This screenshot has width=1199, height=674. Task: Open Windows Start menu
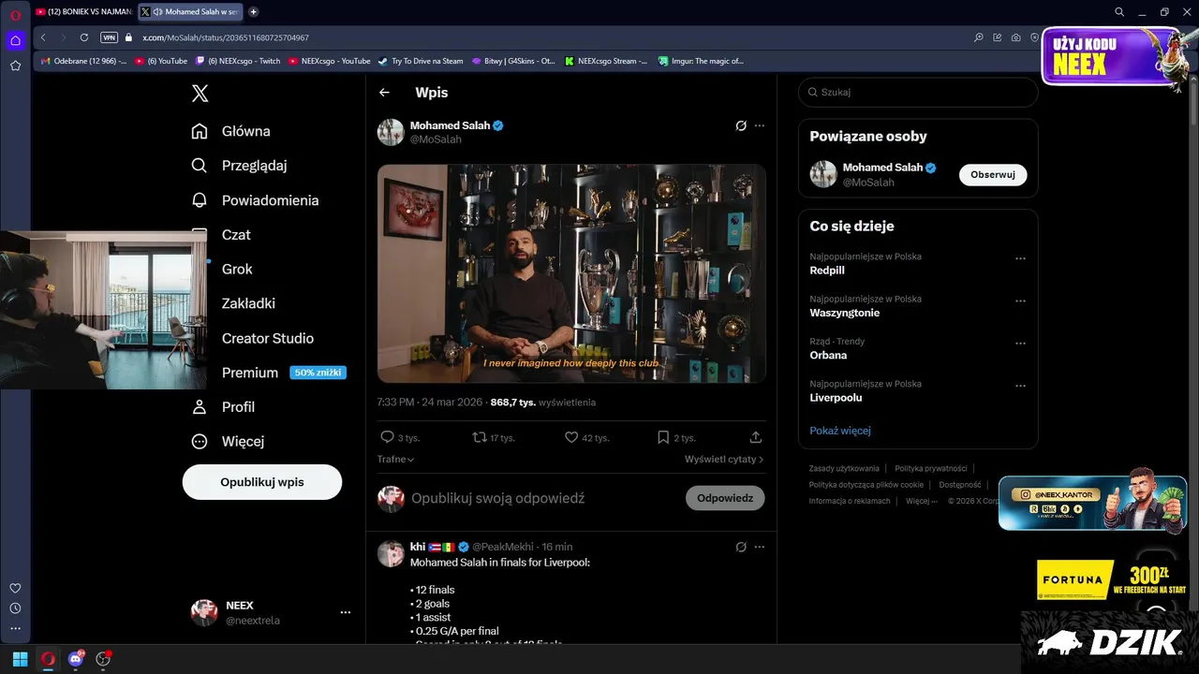pyautogui.click(x=20, y=659)
